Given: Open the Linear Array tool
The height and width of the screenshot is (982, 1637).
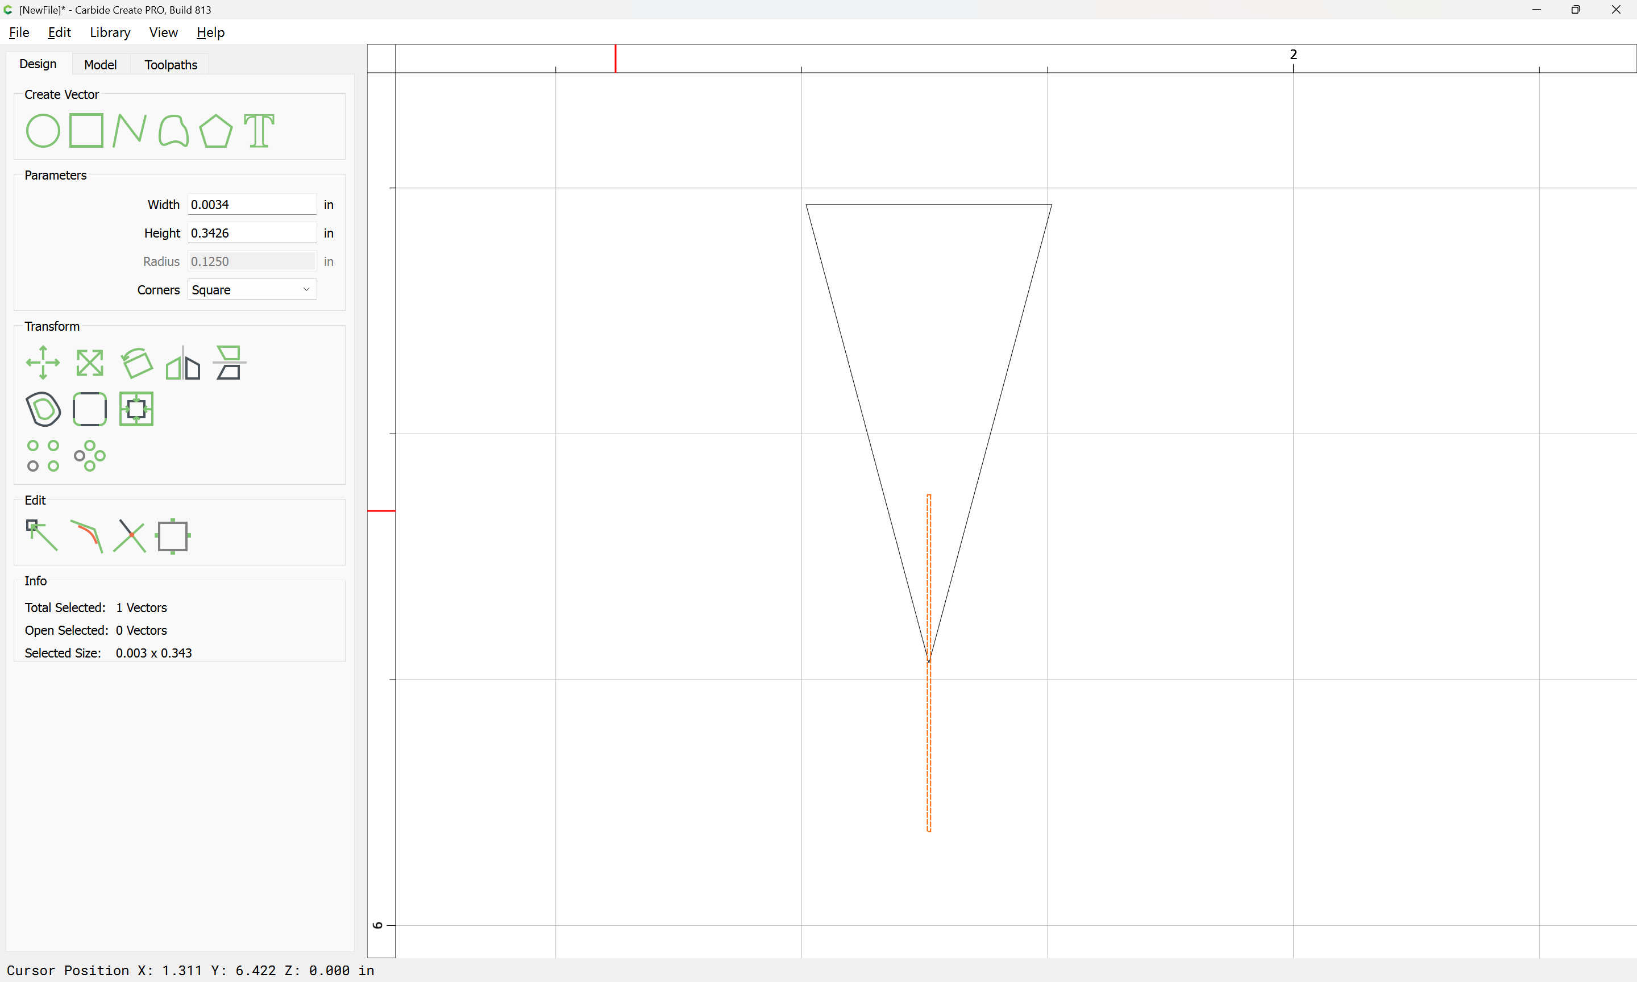Looking at the screenshot, I should point(43,456).
